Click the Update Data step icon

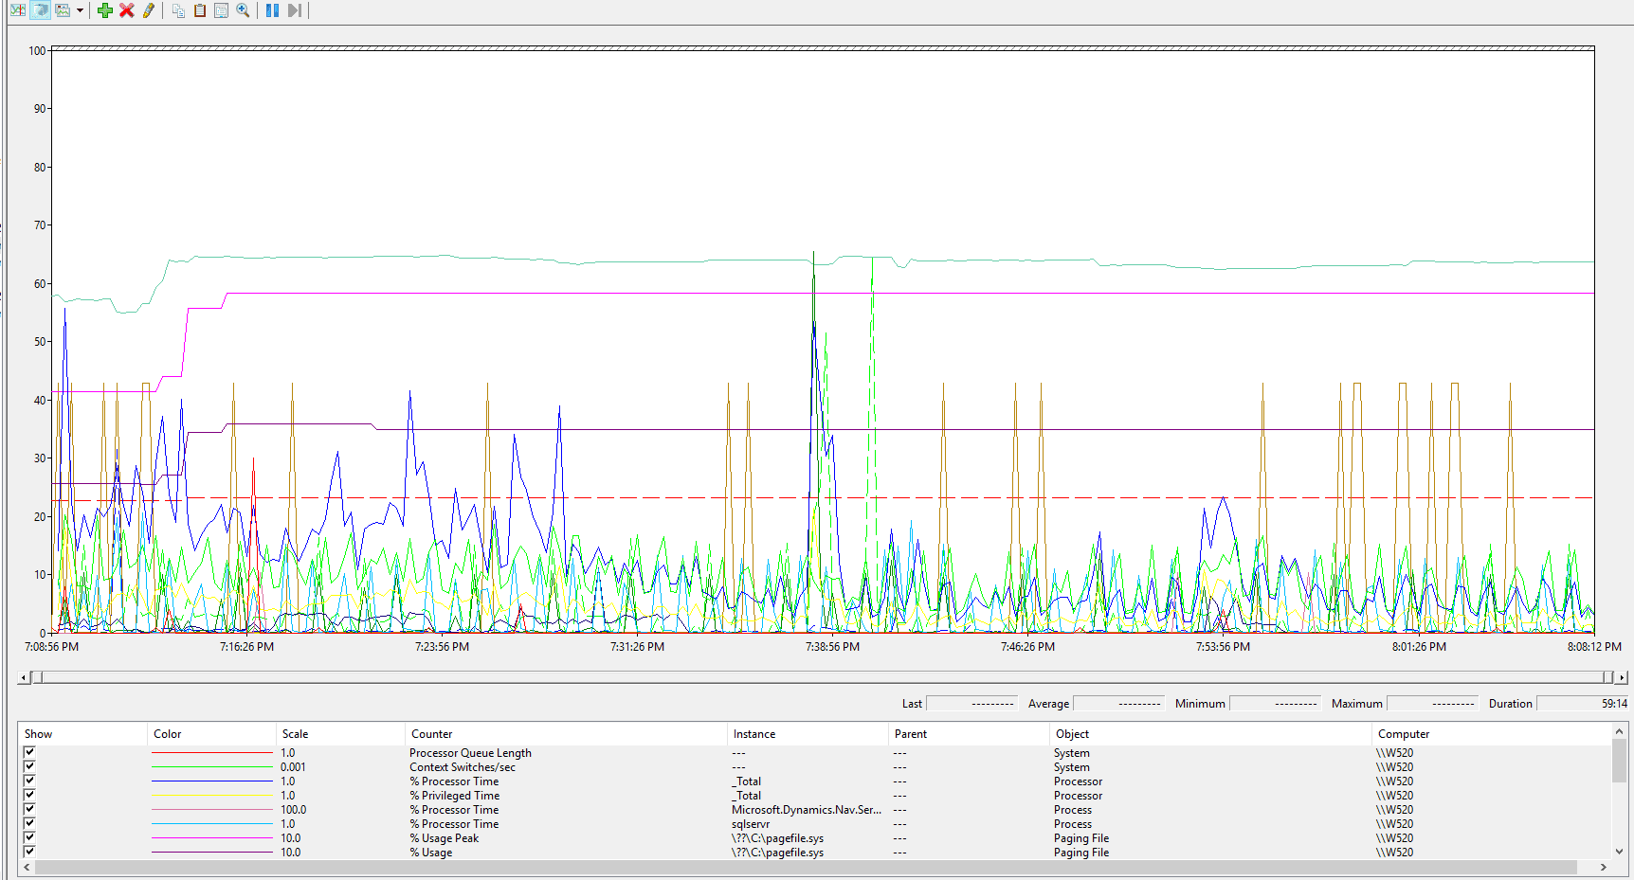pos(295,10)
